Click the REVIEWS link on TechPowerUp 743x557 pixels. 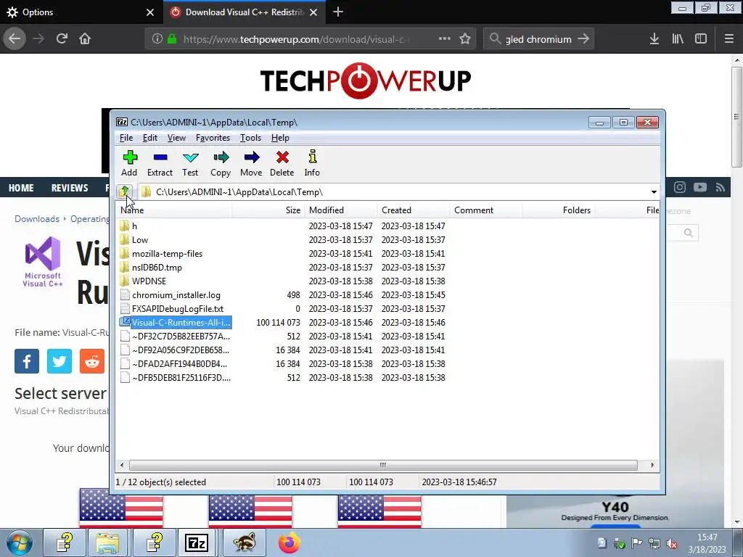point(70,188)
